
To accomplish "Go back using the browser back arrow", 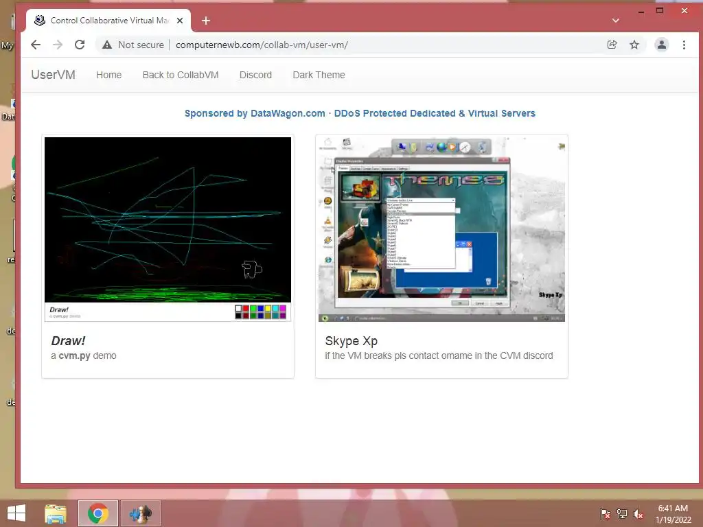I will click(36, 45).
